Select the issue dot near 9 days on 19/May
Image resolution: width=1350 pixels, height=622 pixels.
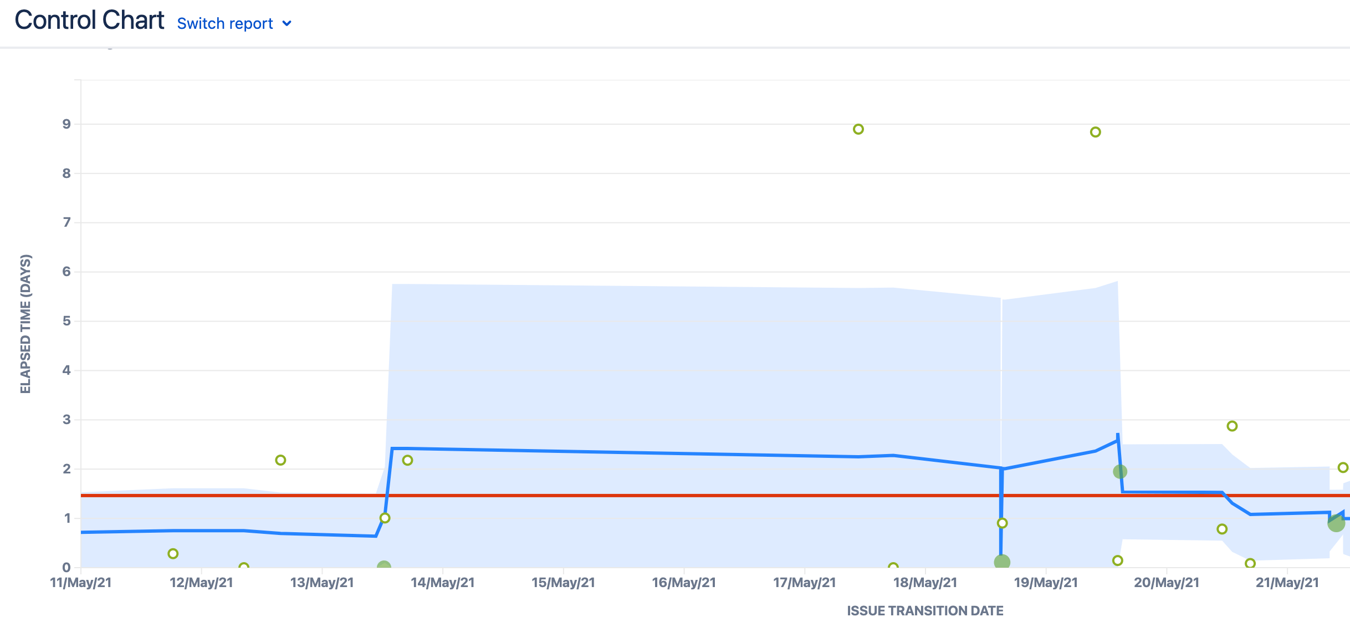point(1095,132)
